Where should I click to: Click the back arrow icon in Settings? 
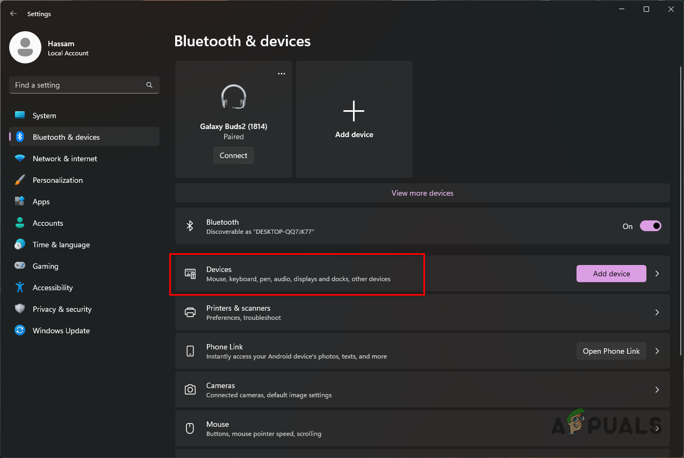point(13,14)
